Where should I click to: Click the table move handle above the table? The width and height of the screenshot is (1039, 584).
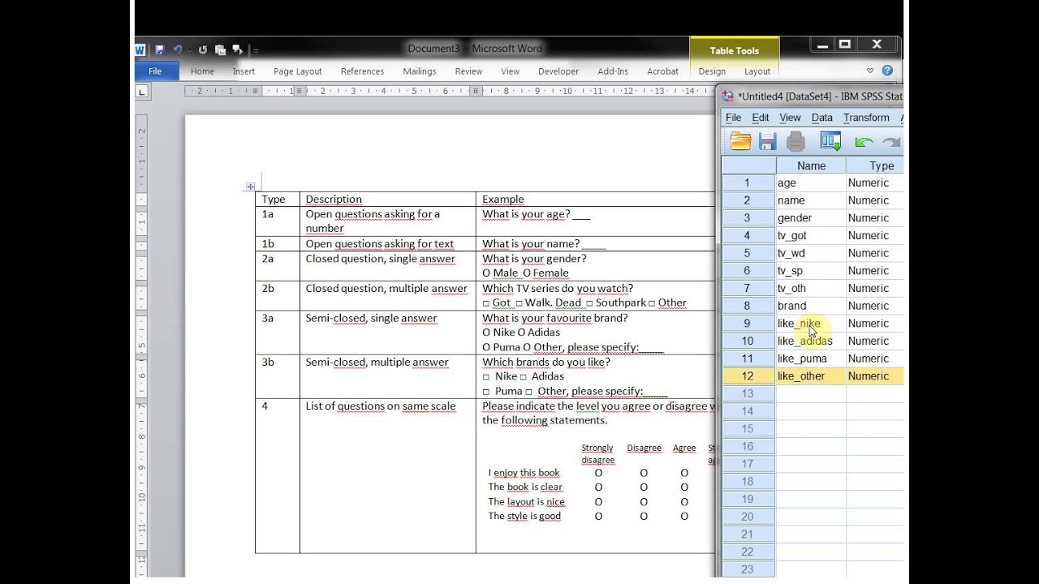(x=250, y=187)
